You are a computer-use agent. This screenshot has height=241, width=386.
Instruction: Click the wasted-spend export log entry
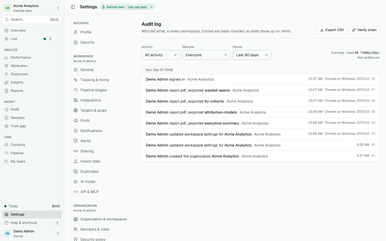[x=261, y=90]
